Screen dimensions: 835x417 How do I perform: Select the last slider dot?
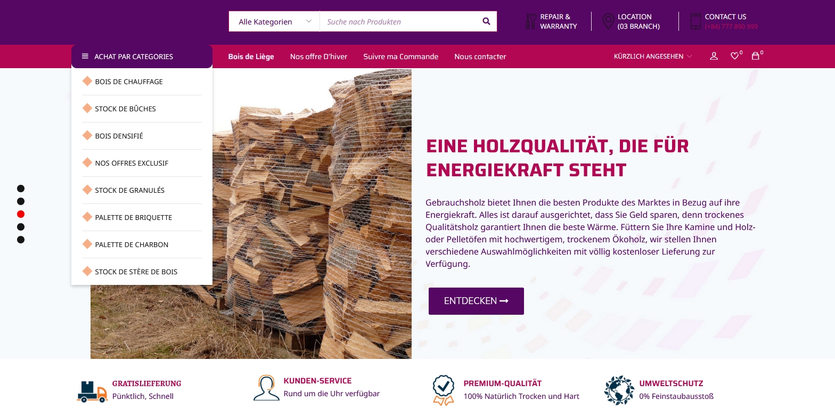click(x=21, y=240)
